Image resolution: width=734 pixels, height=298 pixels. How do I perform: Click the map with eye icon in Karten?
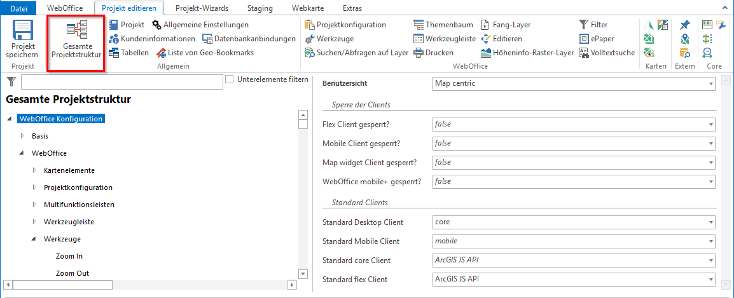[x=649, y=52]
